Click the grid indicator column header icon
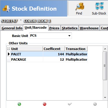108x108 pixels. (x=9, y=49)
